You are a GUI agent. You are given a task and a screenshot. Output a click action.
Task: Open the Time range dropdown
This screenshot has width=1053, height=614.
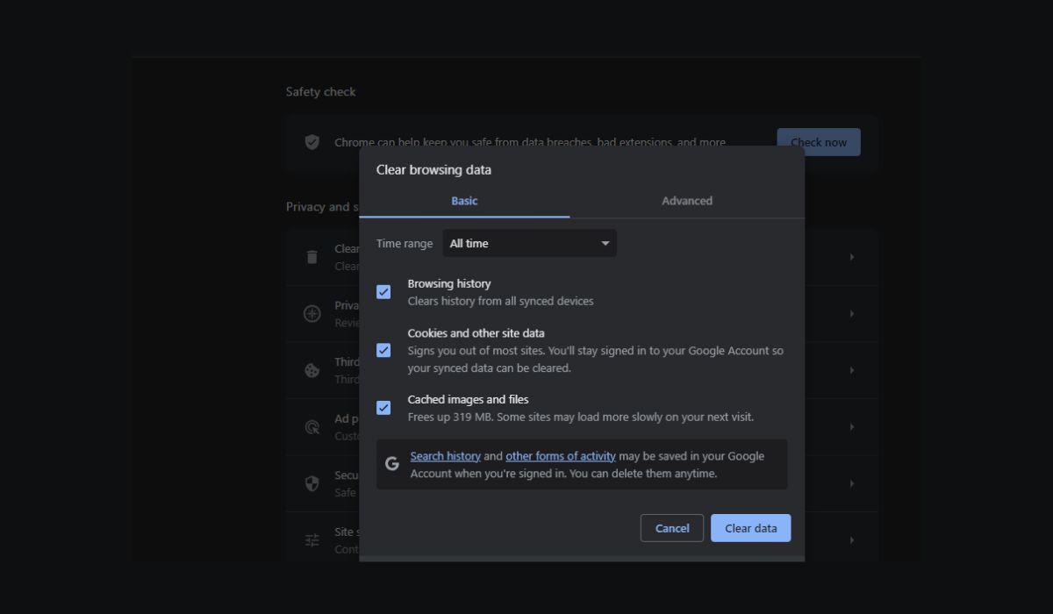coord(529,243)
